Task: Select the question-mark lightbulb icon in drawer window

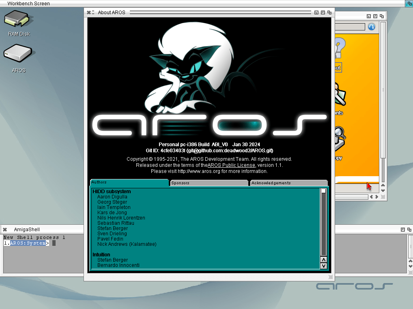Action: tap(340, 48)
